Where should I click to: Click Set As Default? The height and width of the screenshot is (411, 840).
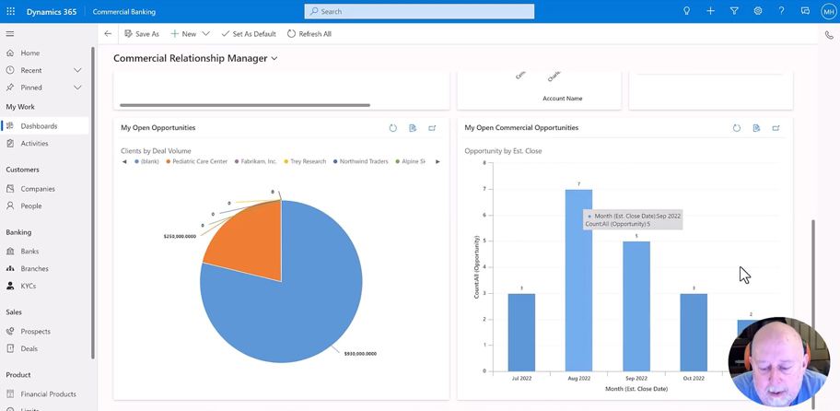point(249,34)
